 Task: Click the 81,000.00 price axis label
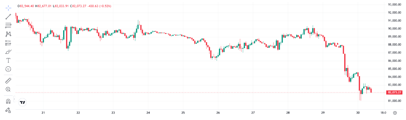pos(395,101)
